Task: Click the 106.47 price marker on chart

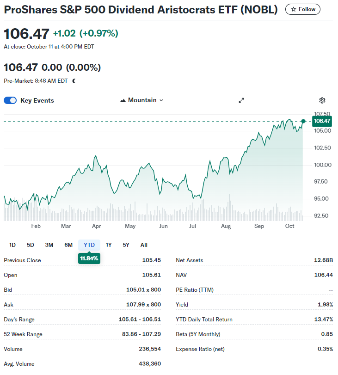Action: [x=322, y=121]
